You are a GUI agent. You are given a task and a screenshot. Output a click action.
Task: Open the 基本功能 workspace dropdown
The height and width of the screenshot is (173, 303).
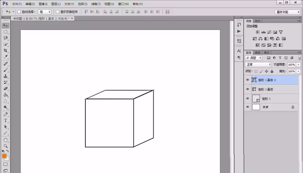tap(287, 12)
